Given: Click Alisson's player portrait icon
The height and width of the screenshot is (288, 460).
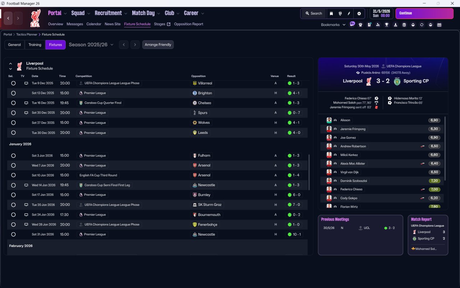Looking at the screenshot, I should [x=329, y=120].
